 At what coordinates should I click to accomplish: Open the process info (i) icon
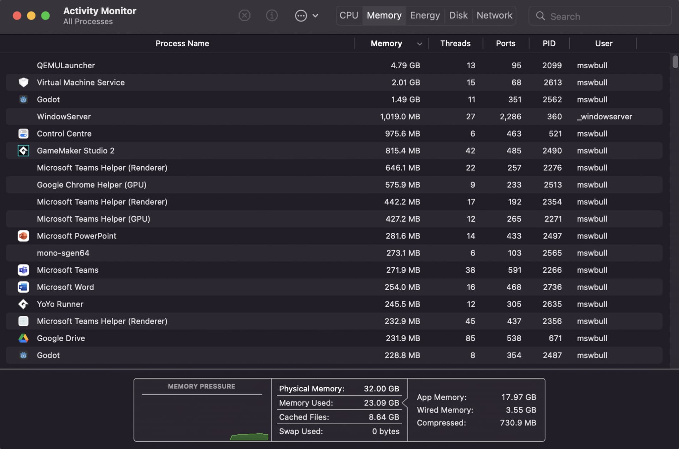(272, 15)
